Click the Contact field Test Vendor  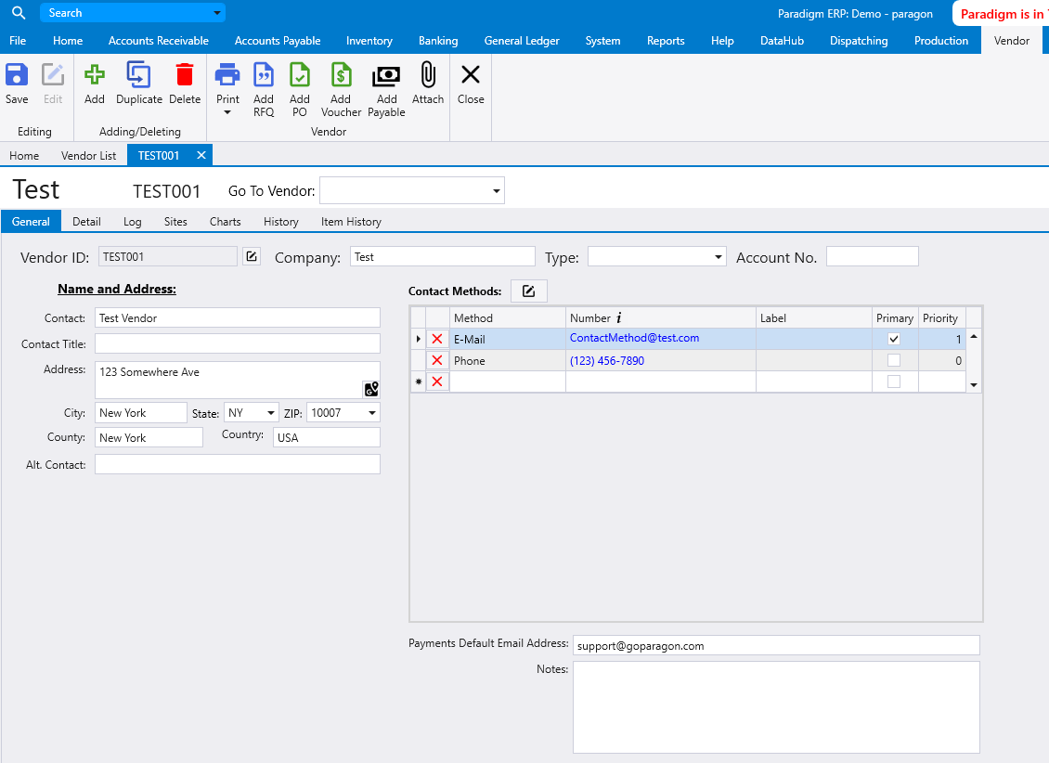(238, 317)
